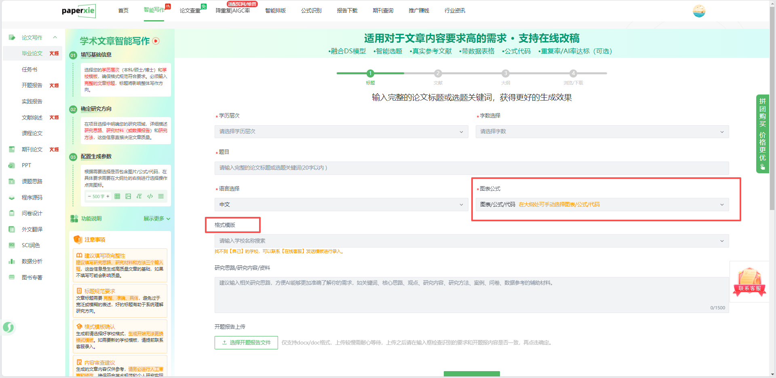
Task: Click the 题目 title input field
Action: [471, 168]
